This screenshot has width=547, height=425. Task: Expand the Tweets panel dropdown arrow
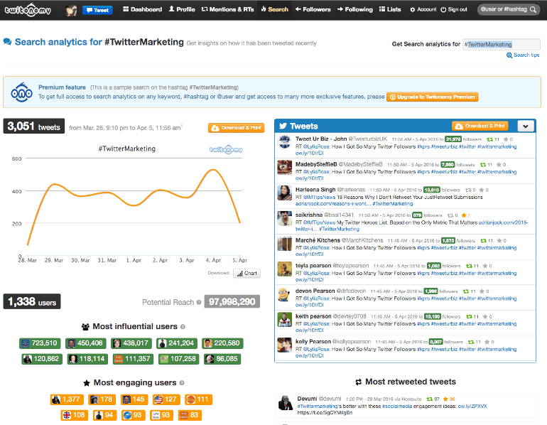point(526,127)
